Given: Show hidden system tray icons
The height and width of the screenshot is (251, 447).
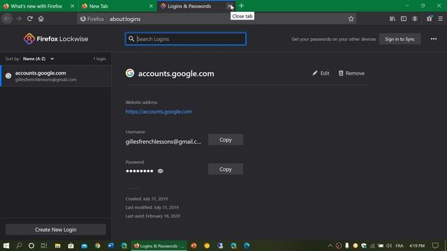Looking at the screenshot, I should pyautogui.click(x=330, y=245).
